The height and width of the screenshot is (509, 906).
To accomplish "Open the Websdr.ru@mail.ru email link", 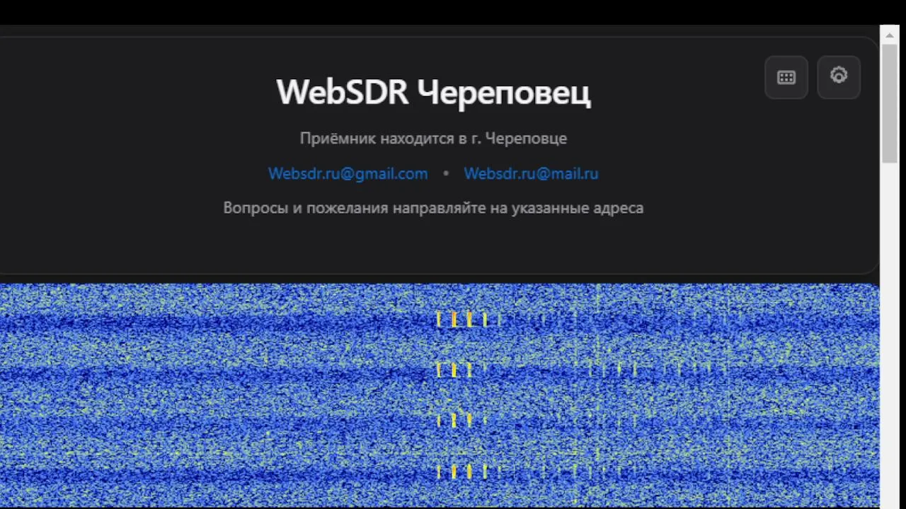I will tap(531, 174).
